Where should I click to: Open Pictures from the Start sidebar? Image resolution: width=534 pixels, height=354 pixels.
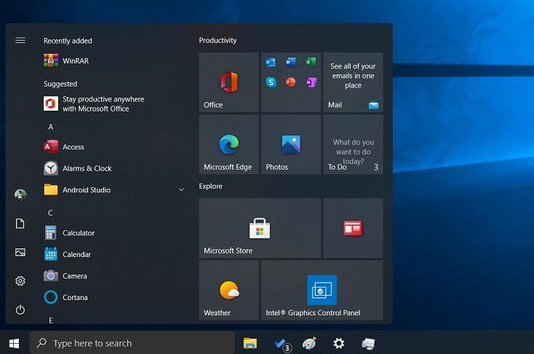[x=20, y=252]
